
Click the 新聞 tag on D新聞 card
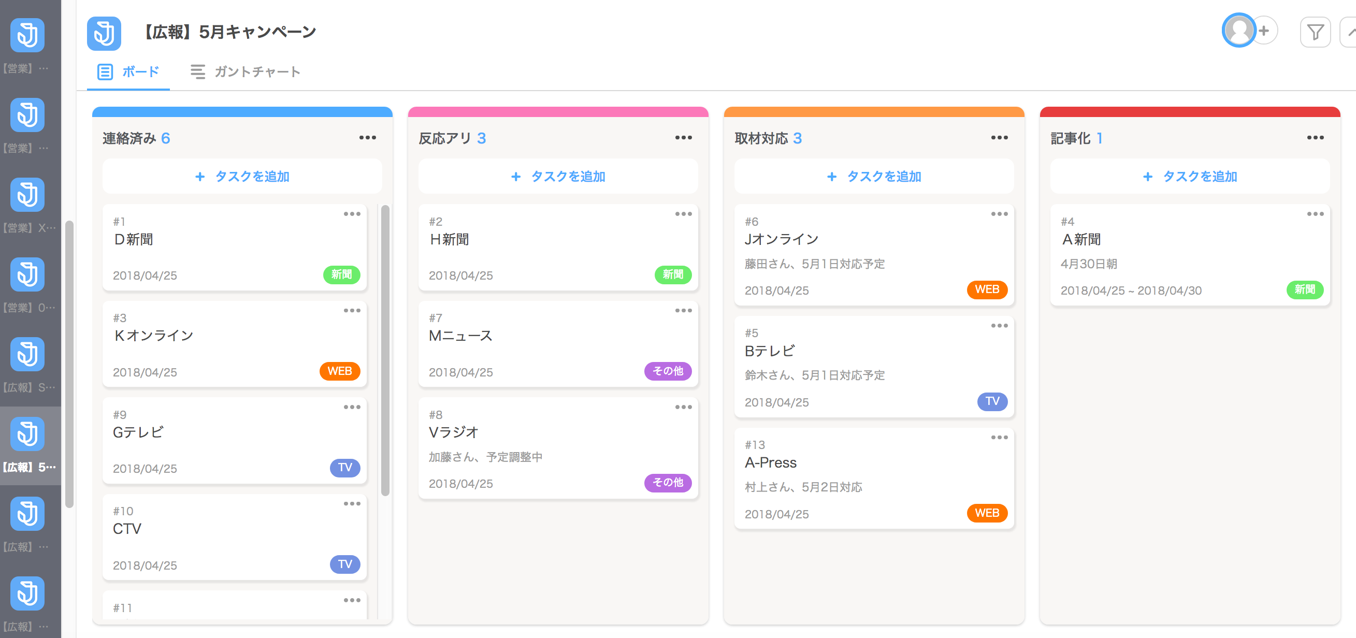click(x=342, y=274)
